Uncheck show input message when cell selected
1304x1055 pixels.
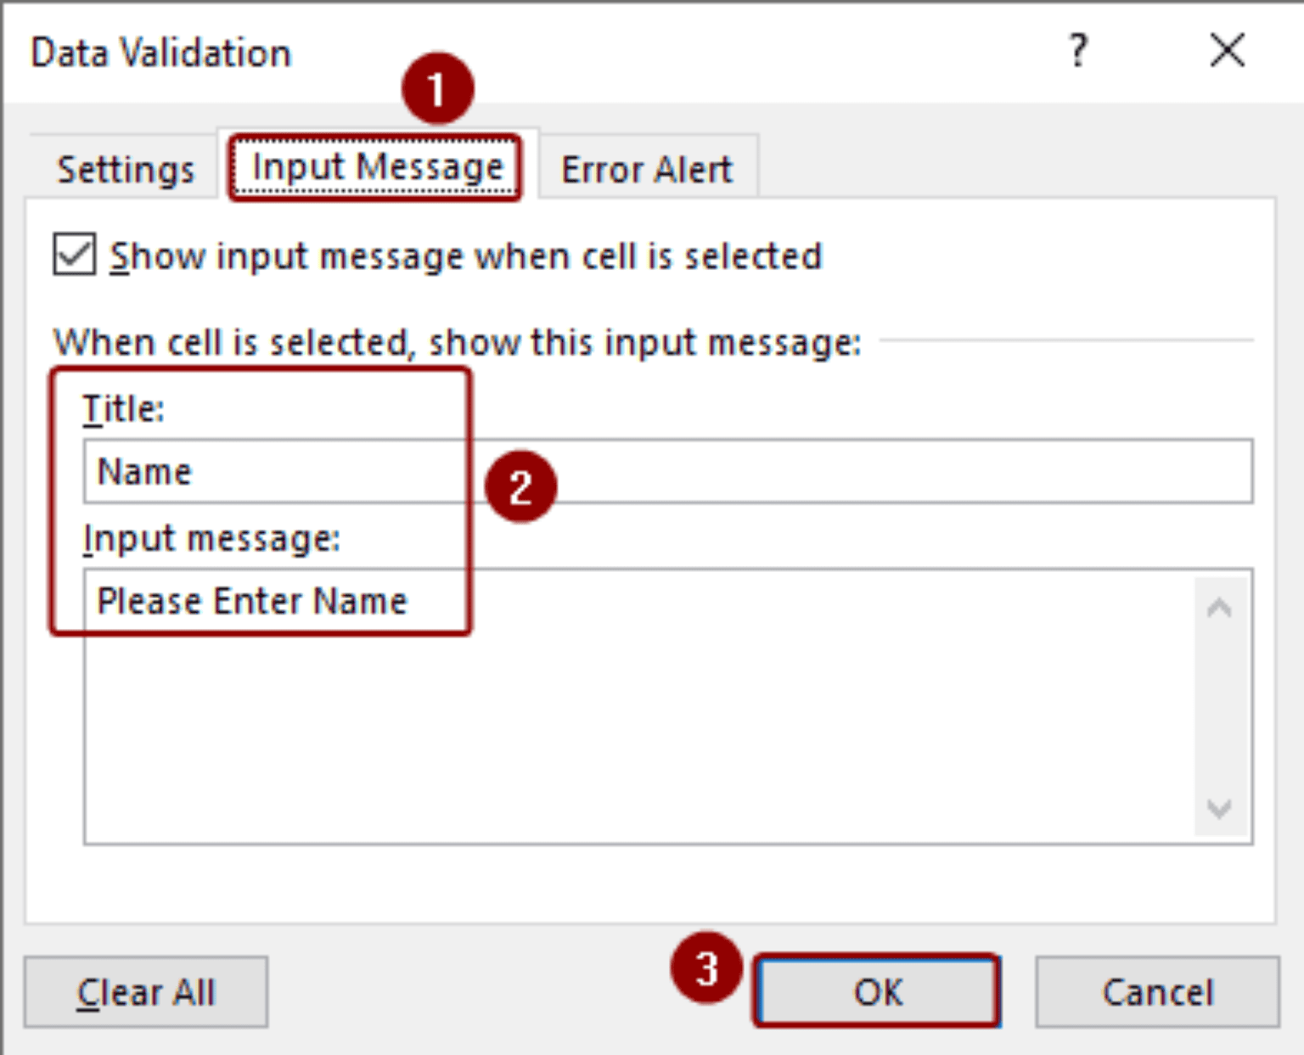pos(74,253)
